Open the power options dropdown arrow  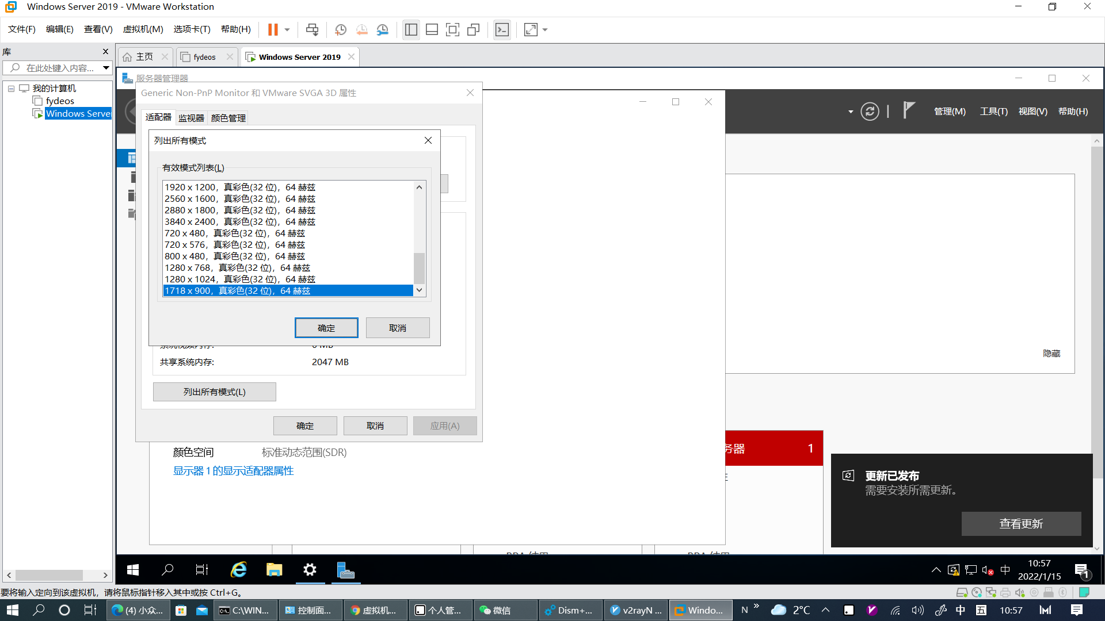tap(287, 29)
